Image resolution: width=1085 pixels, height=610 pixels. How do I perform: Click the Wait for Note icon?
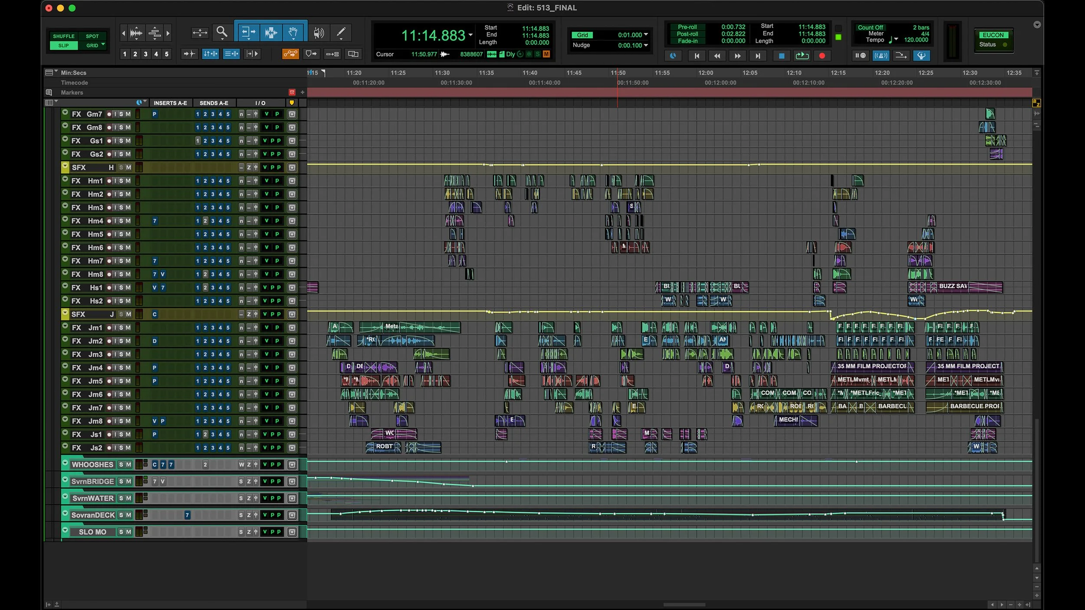tap(860, 56)
